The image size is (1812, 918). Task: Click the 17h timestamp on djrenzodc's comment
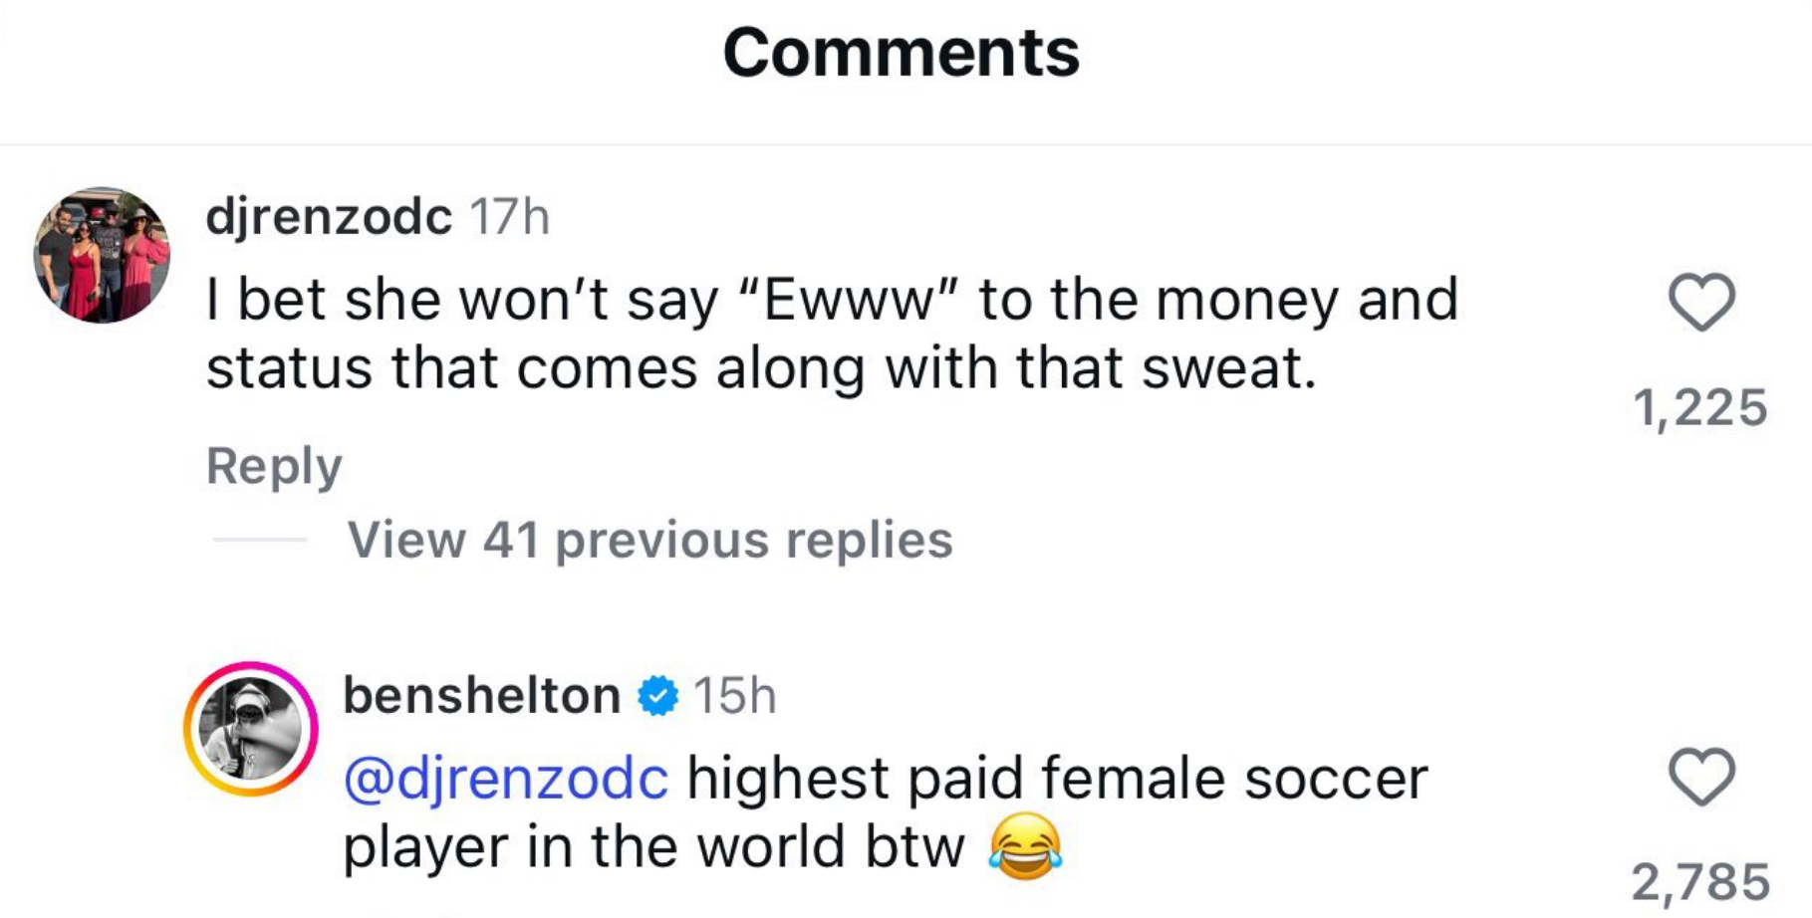[x=509, y=217]
